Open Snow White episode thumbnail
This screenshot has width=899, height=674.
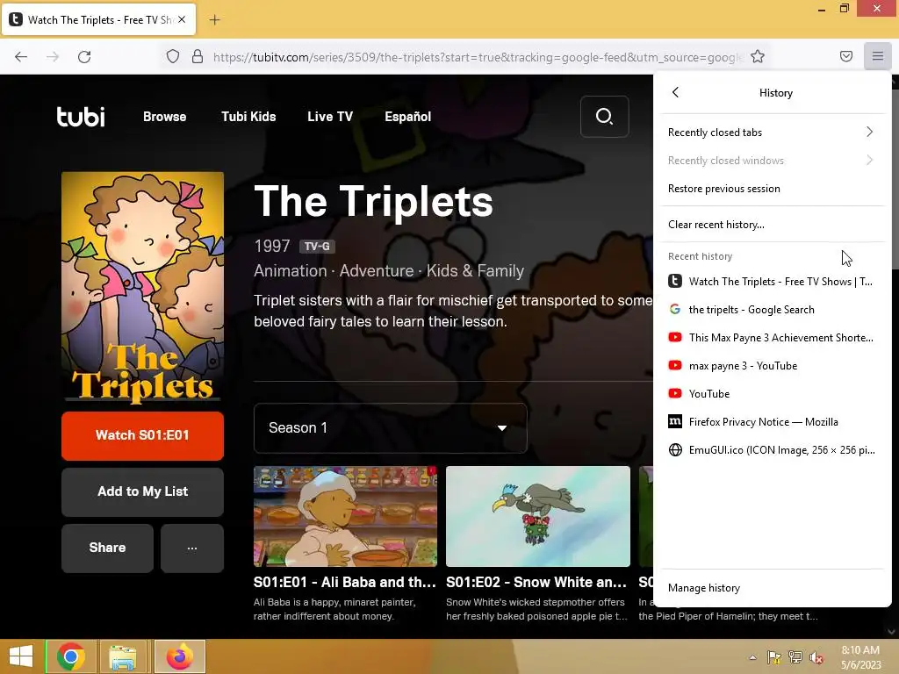click(x=538, y=516)
